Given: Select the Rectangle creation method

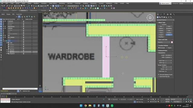Looking at the screenshot, I should click(159, 48).
